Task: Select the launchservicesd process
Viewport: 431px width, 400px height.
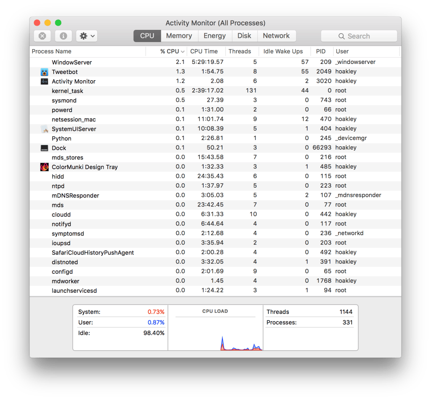Action: coord(215,290)
